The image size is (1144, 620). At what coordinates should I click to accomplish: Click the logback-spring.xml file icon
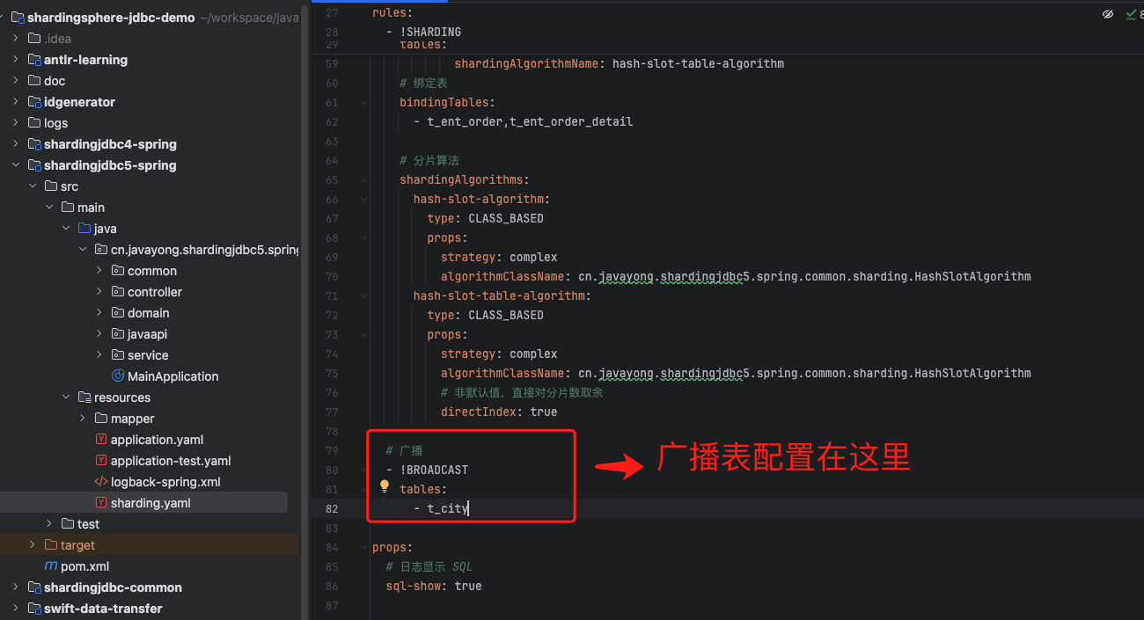101,482
